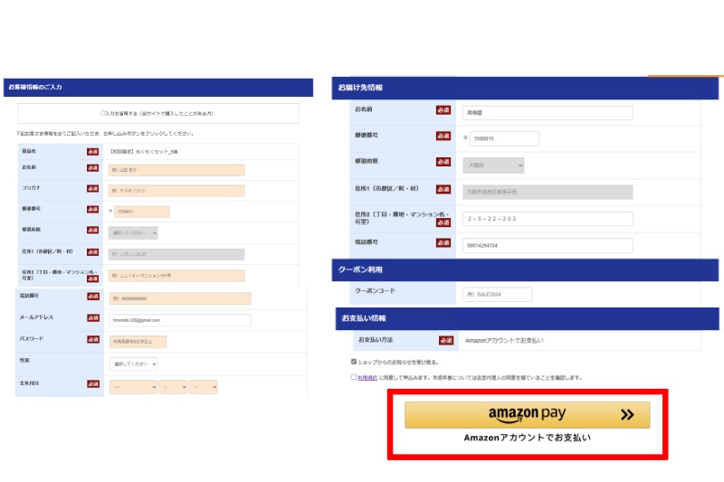
Task: Click the 必須 badge next to パスワード
Action: [x=93, y=339]
